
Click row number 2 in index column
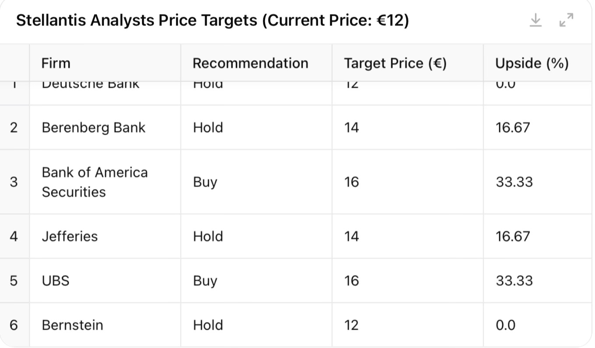point(14,128)
